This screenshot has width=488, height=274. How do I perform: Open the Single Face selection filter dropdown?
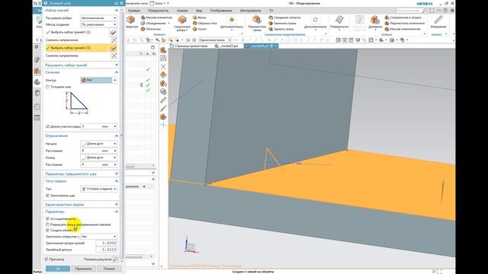point(215,40)
